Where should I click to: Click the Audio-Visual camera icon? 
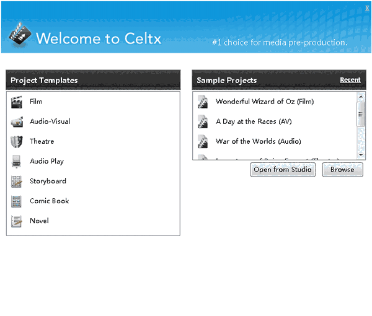17,122
